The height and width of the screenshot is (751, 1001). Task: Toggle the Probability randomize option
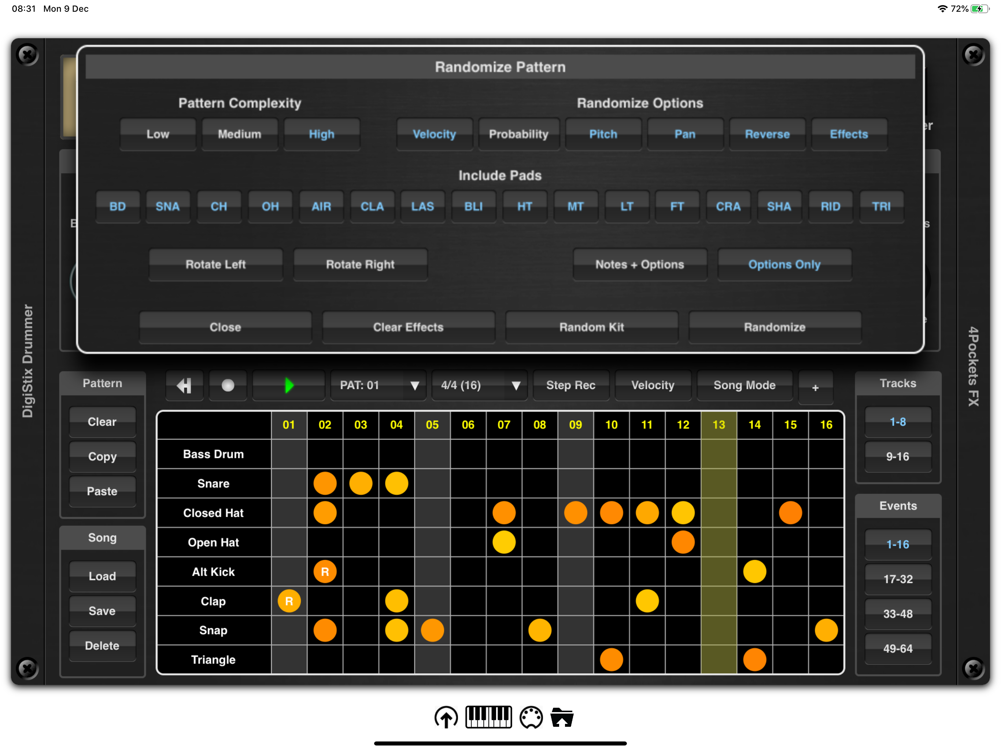(x=518, y=134)
